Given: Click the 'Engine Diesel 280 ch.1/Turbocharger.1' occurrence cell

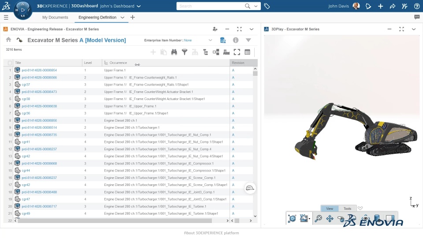Looking at the screenshot, I should point(132,128).
